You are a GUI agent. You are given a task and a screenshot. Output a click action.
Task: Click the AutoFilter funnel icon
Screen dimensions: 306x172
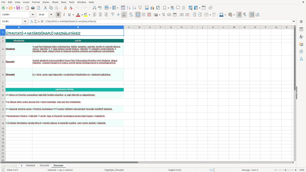point(140,8)
